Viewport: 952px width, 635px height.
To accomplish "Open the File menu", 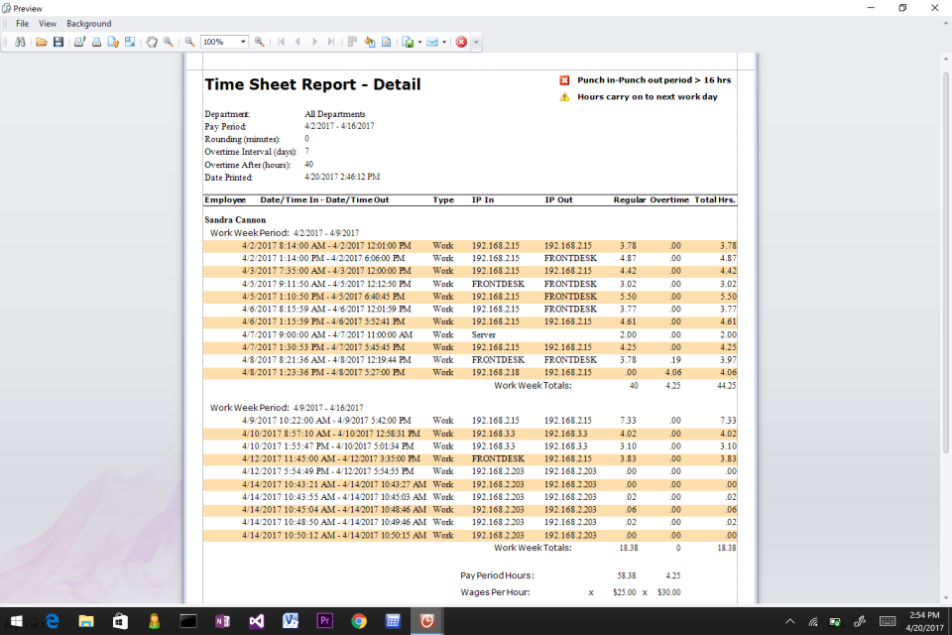I will [23, 24].
